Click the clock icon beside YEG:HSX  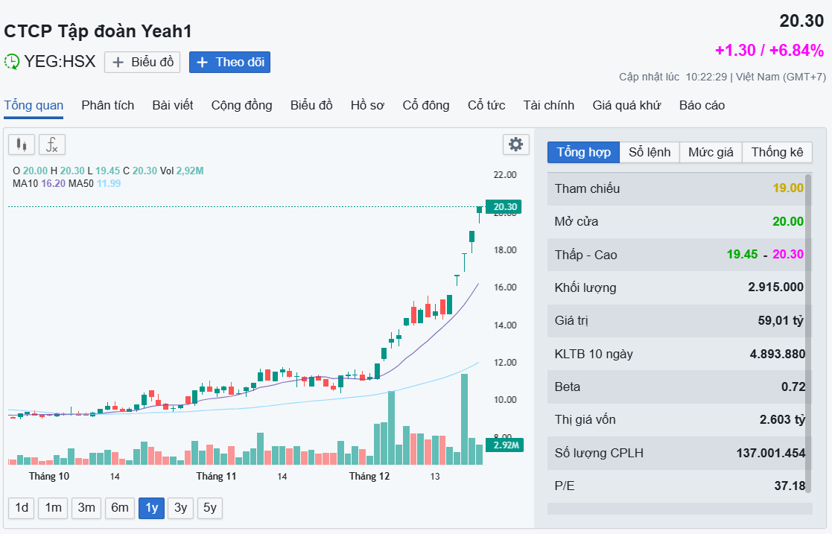point(12,62)
